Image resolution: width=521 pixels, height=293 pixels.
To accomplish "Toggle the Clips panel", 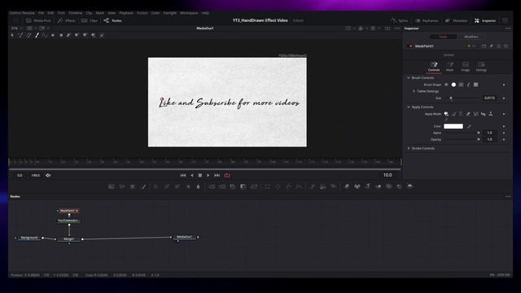I will (x=90, y=20).
